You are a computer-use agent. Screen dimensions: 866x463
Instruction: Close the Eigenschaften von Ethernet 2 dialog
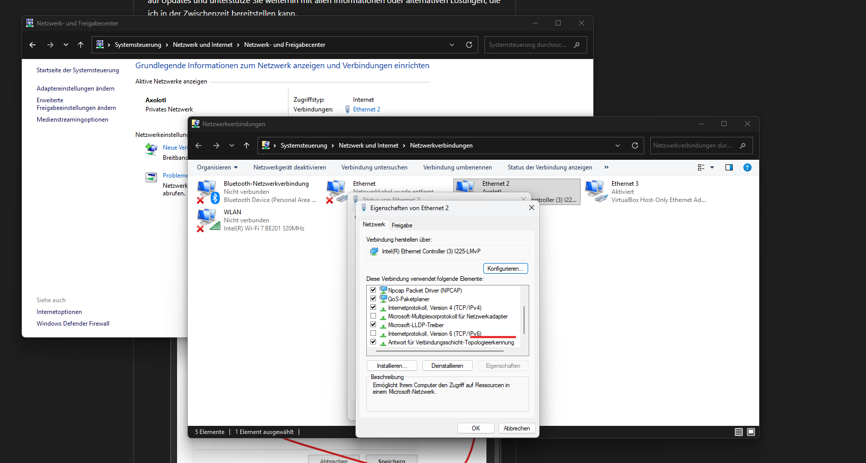pyautogui.click(x=532, y=208)
